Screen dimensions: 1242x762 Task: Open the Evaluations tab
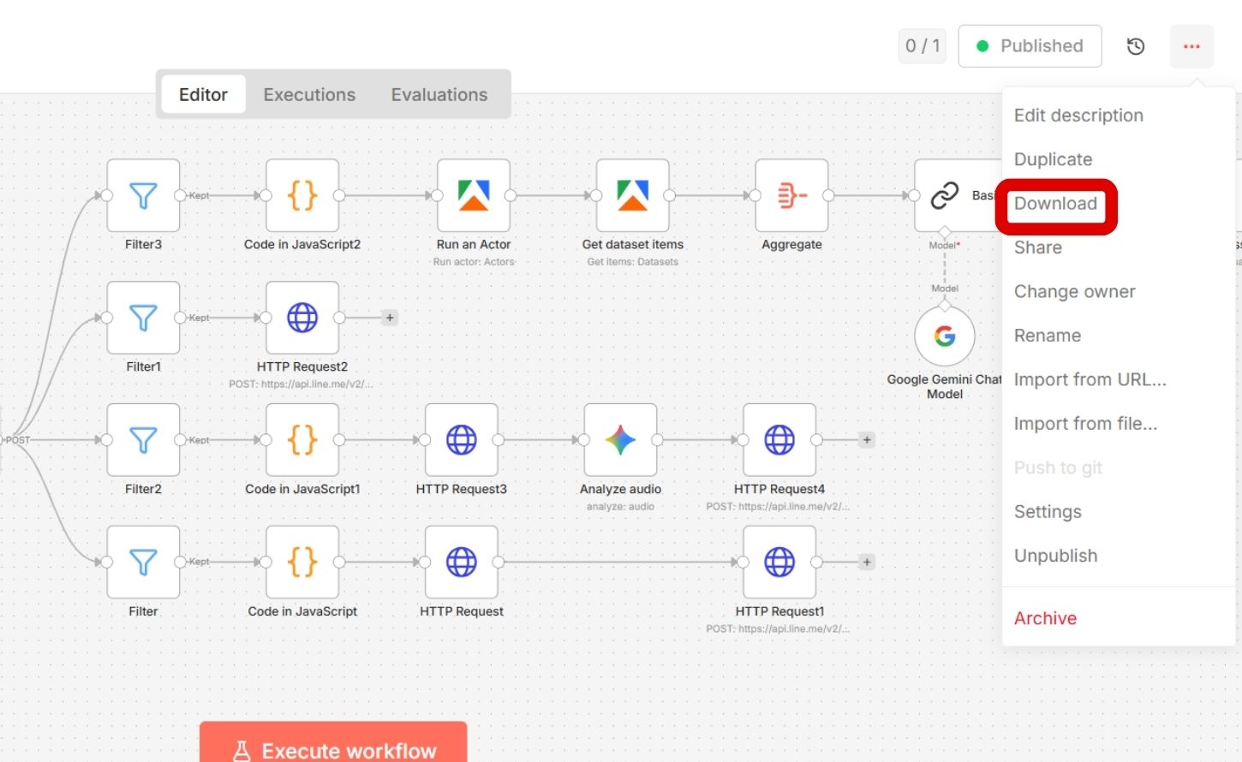(x=439, y=95)
